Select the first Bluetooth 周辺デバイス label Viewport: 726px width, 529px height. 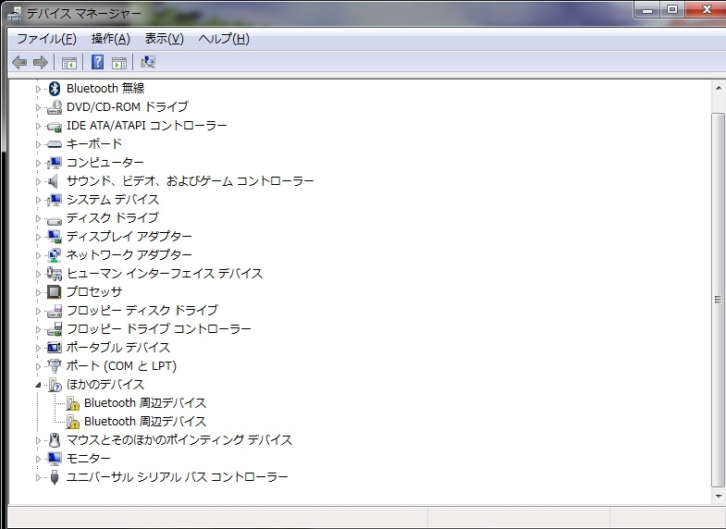point(145,403)
